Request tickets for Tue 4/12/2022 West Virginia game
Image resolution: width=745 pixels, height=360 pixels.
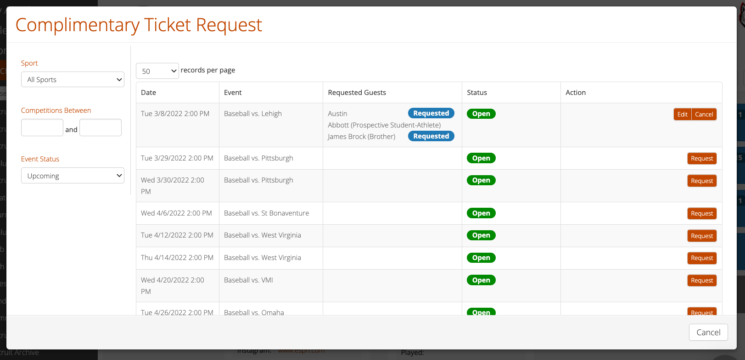tap(702, 236)
